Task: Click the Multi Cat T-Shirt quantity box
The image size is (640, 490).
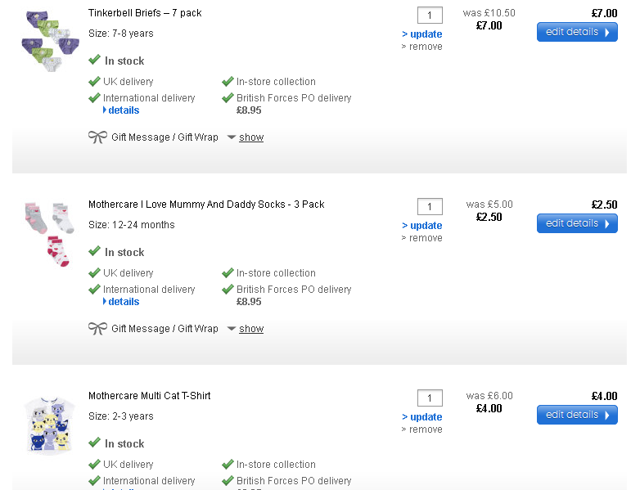Action: pyautogui.click(x=430, y=398)
